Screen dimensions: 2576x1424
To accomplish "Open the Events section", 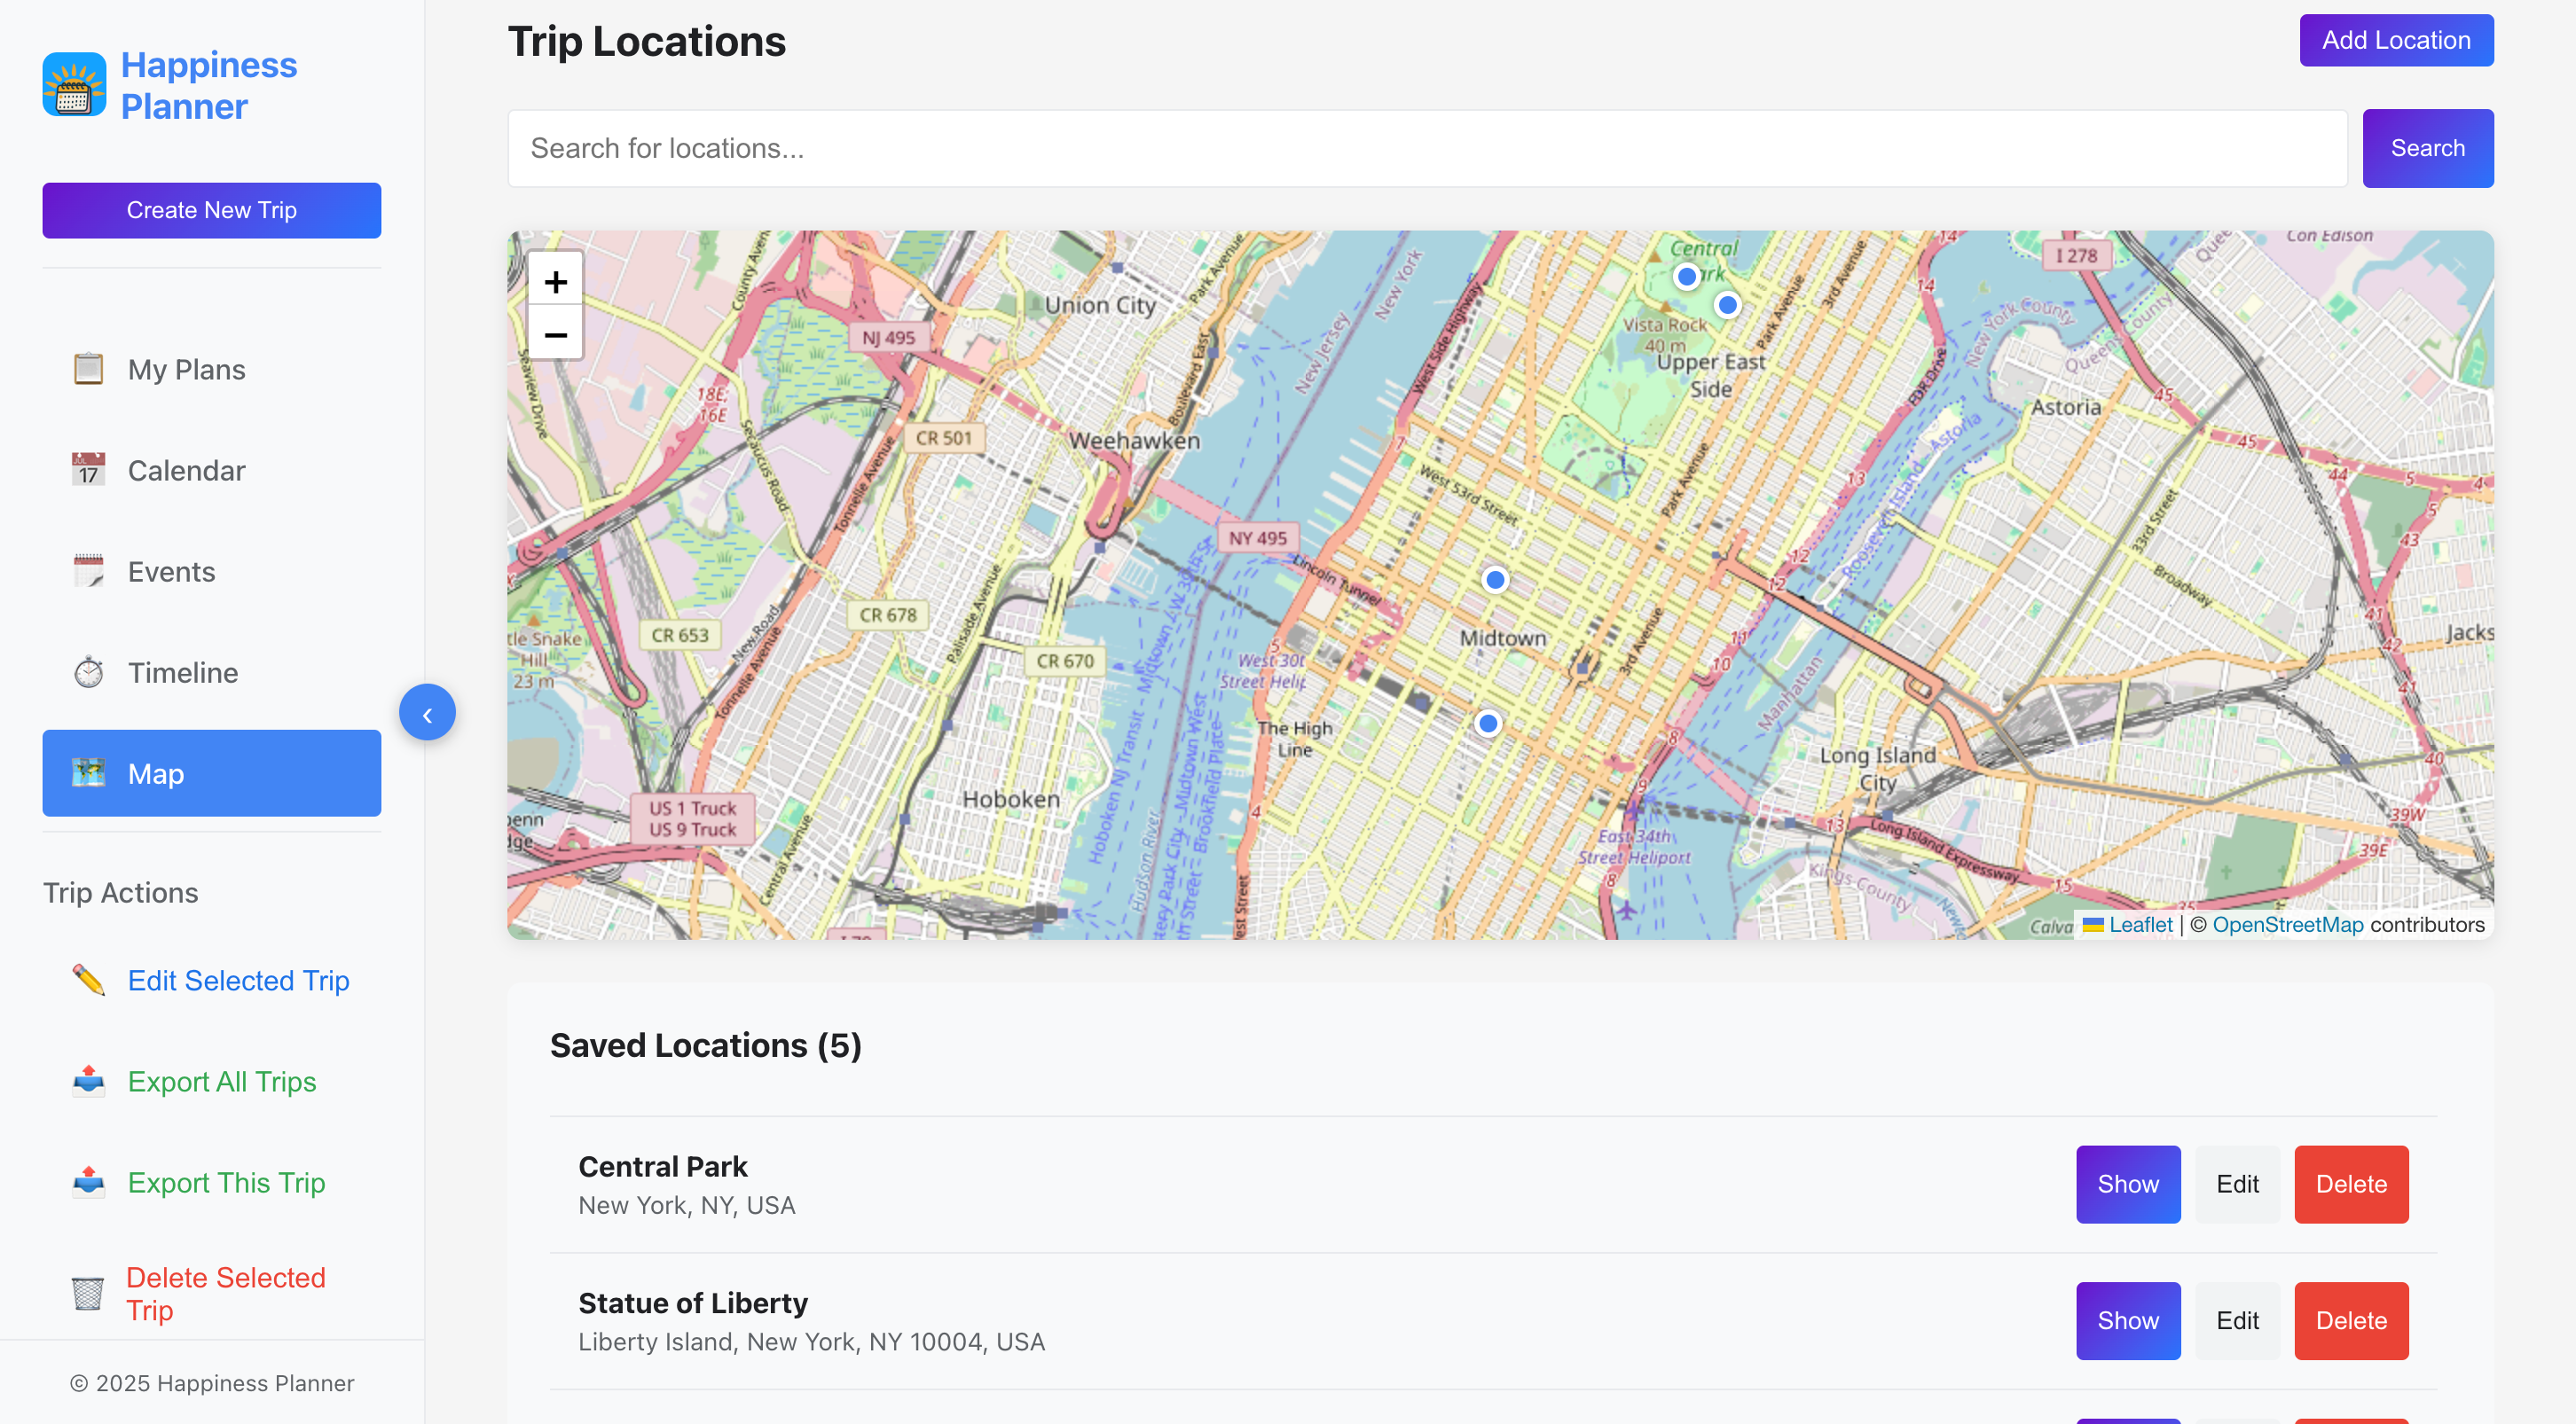I will click(x=171, y=572).
